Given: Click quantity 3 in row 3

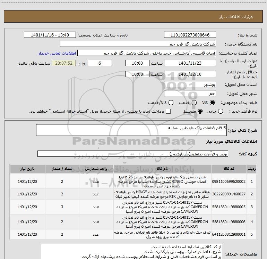Looking at the screenshot, I should (x=62, y=207).
